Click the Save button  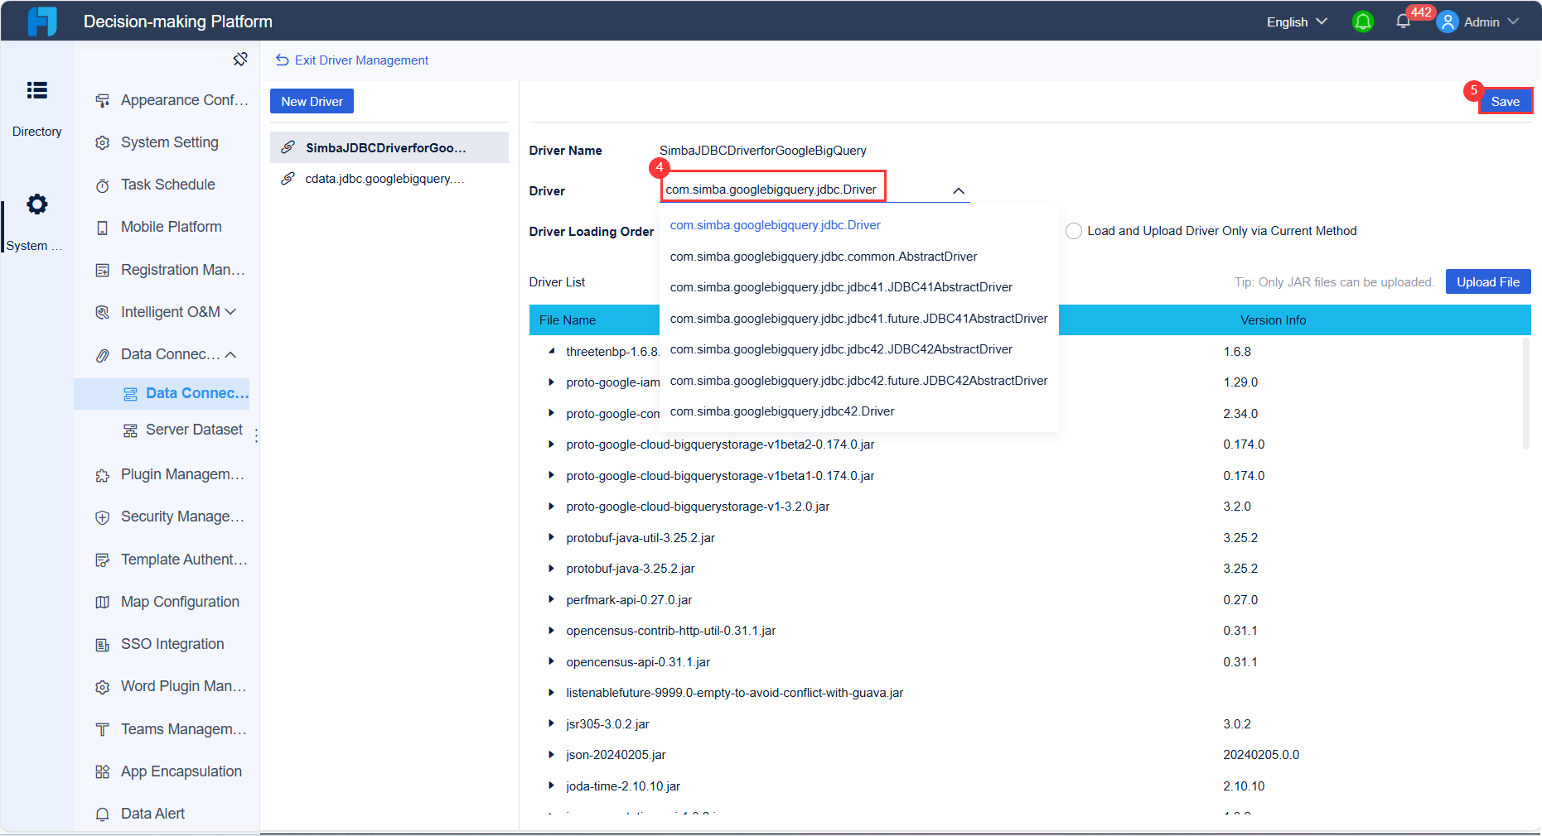coord(1505,101)
